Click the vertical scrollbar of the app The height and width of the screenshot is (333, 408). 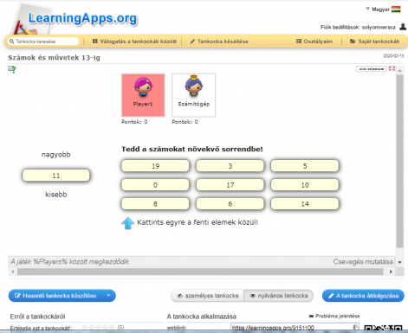(399, 162)
